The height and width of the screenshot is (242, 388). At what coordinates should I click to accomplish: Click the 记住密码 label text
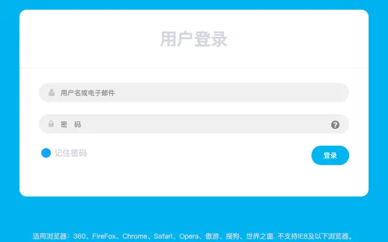point(70,153)
